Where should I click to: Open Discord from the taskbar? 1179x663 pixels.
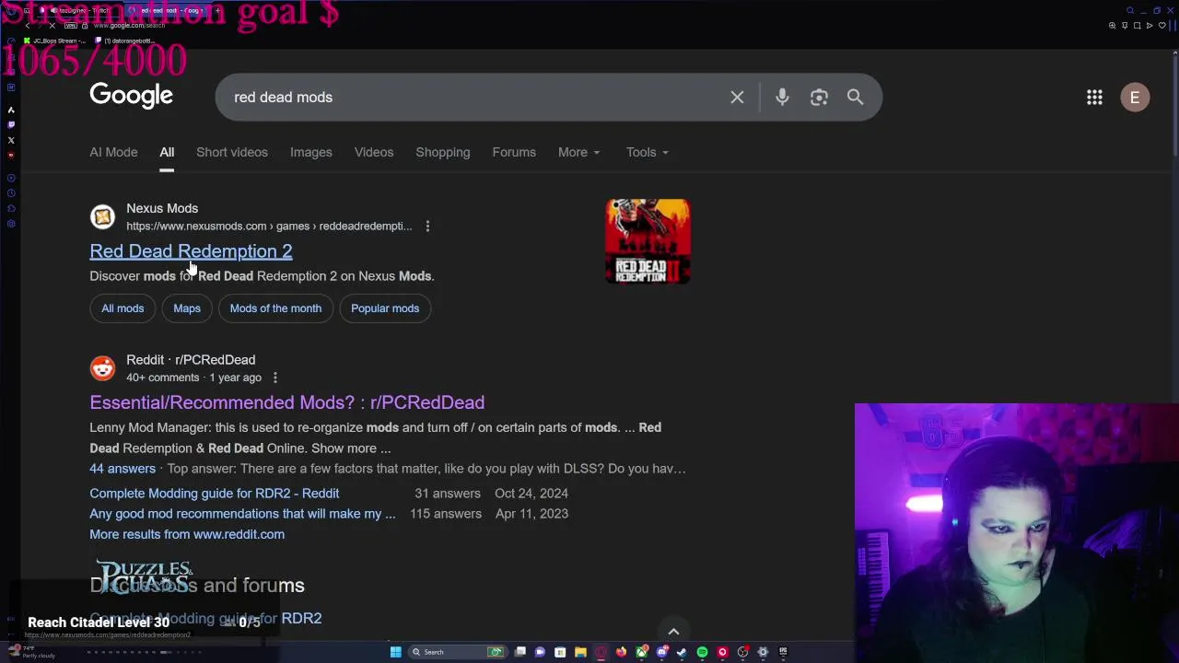point(661,652)
